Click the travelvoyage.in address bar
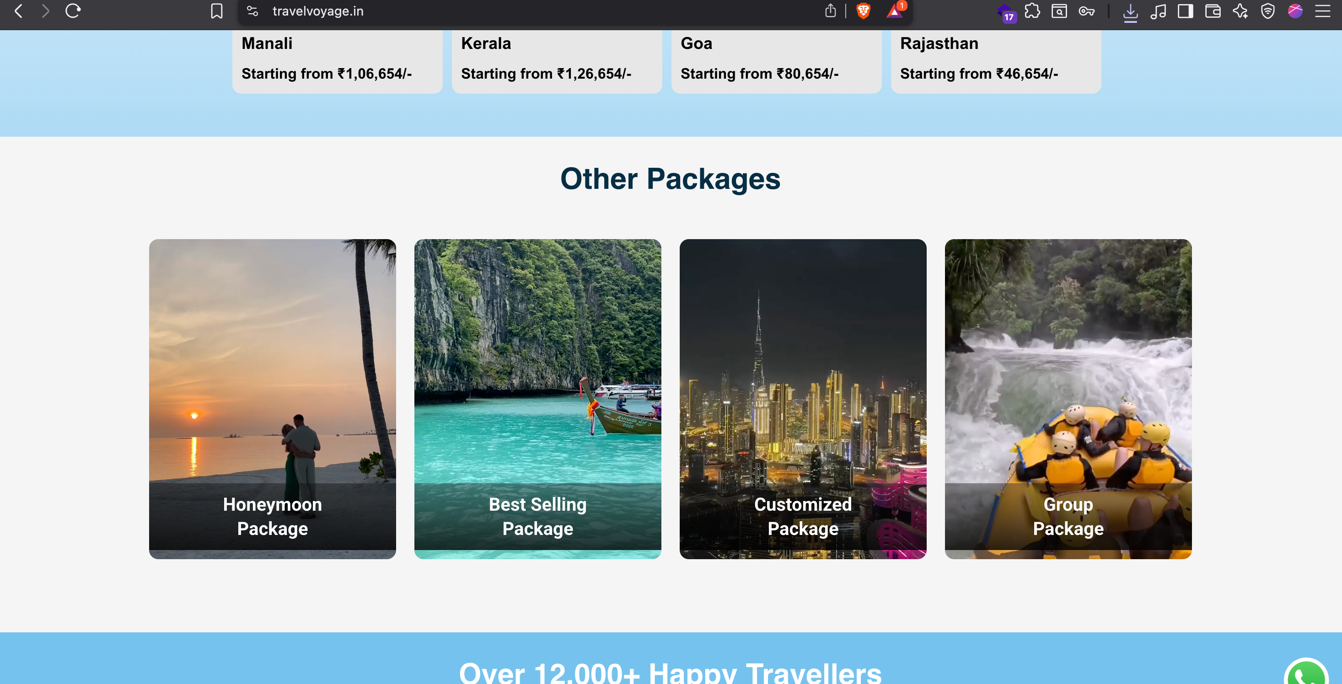Screen dimensions: 1342x684 click(537, 11)
